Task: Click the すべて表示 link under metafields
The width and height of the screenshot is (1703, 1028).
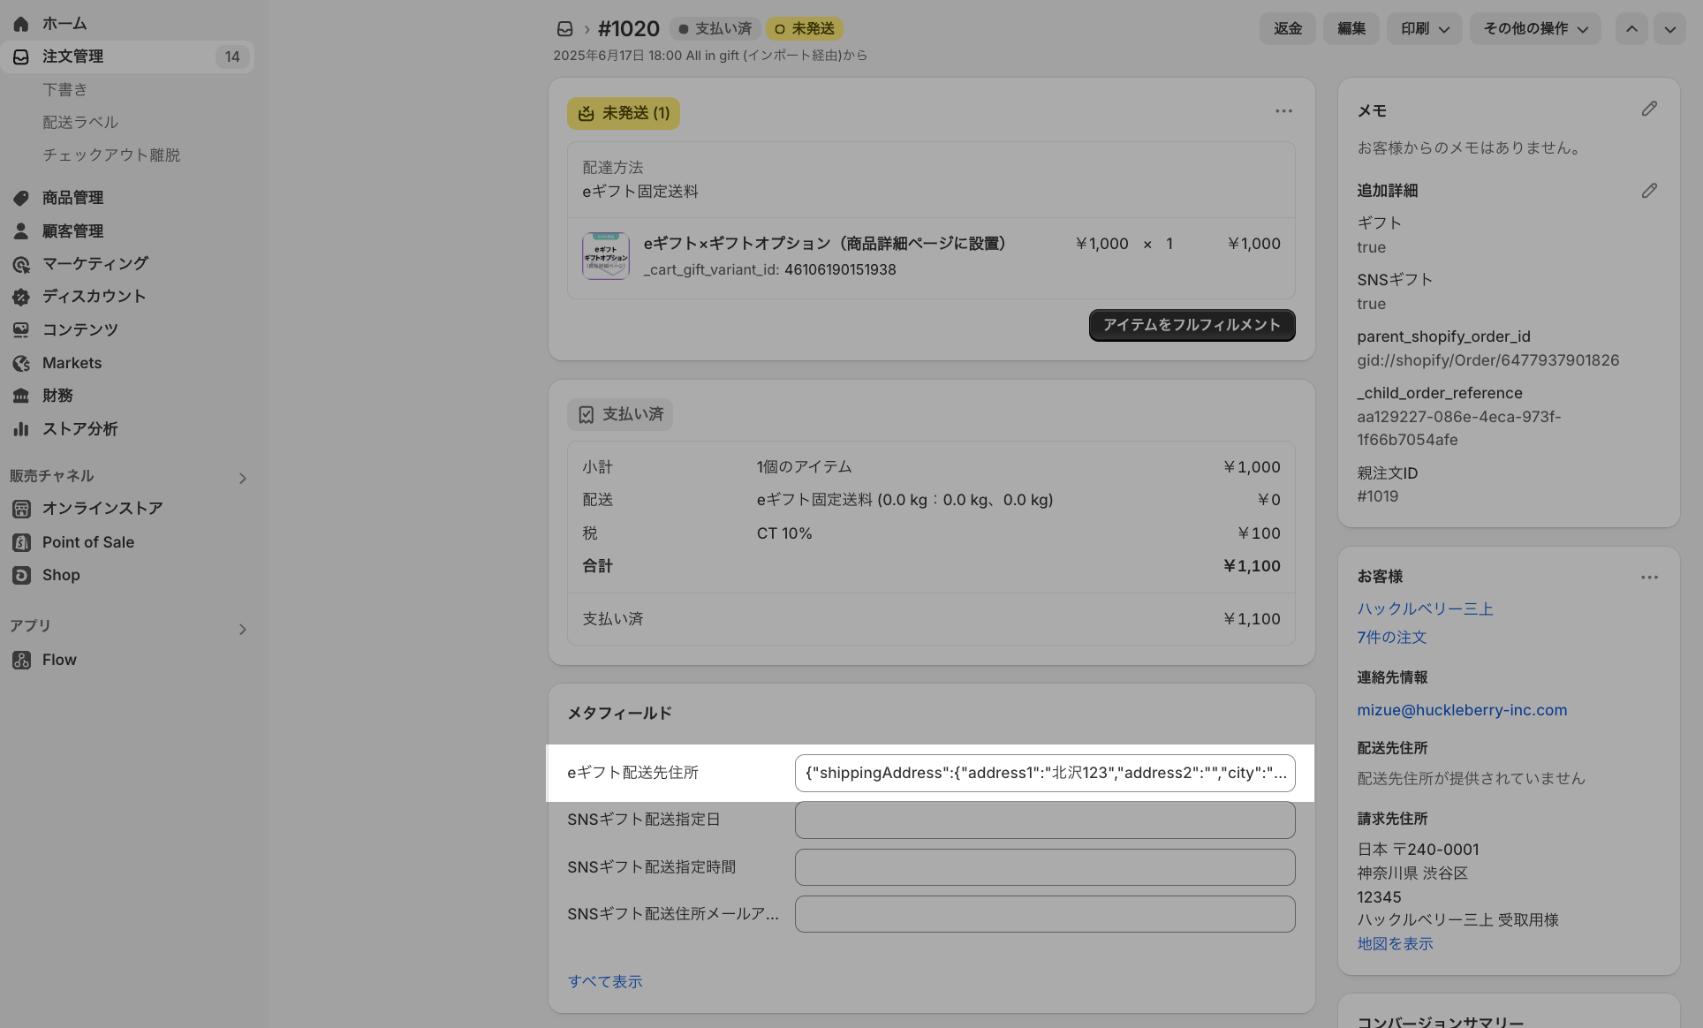Action: click(605, 981)
